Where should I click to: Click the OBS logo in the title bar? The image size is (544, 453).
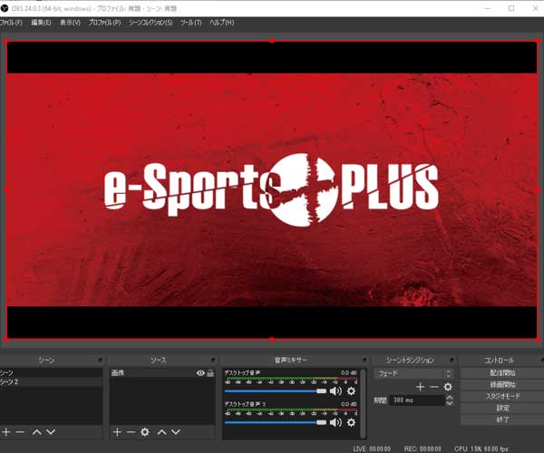5,8
